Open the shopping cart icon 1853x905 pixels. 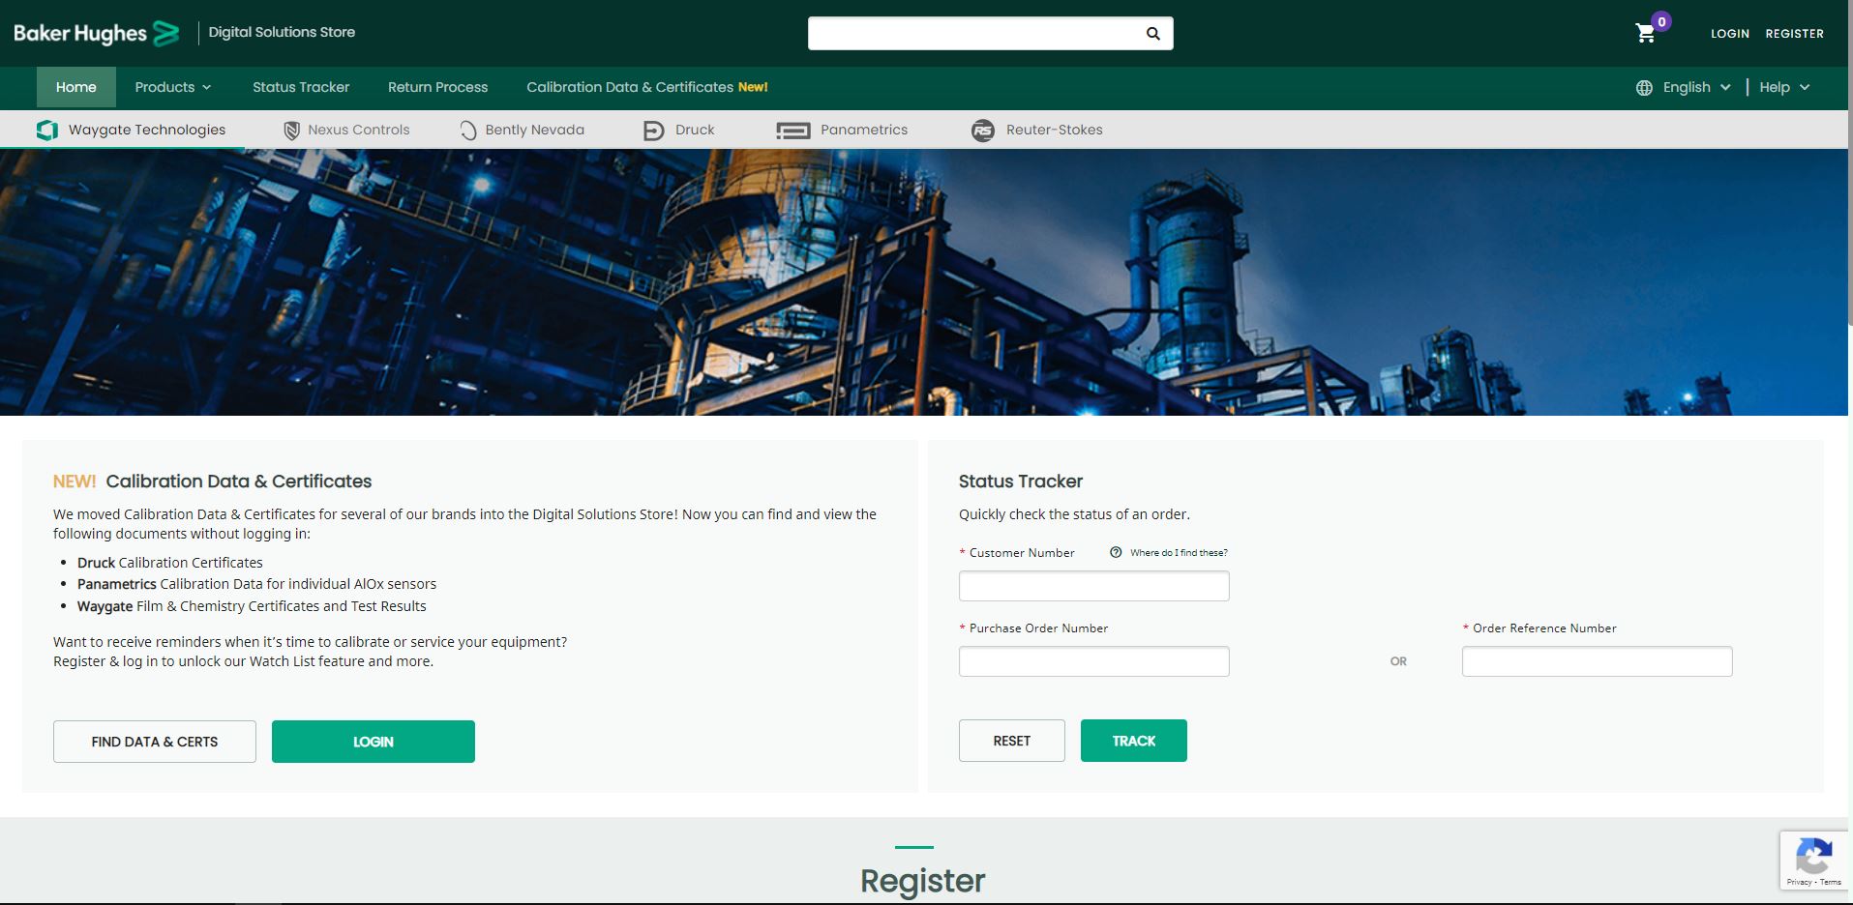click(1645, 34)
